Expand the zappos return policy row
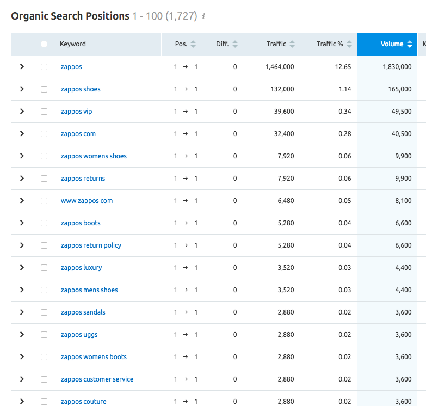The image size is (426, 406). tap(22, 245)
